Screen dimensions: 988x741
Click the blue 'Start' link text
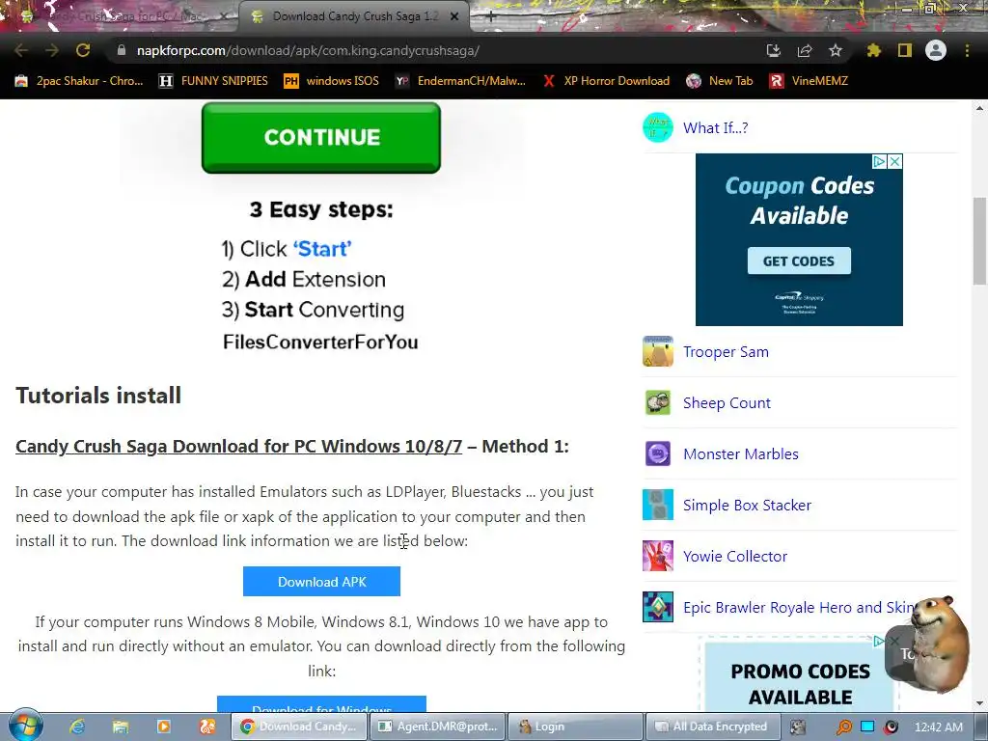pyautogui.click(x=322, y=249)
